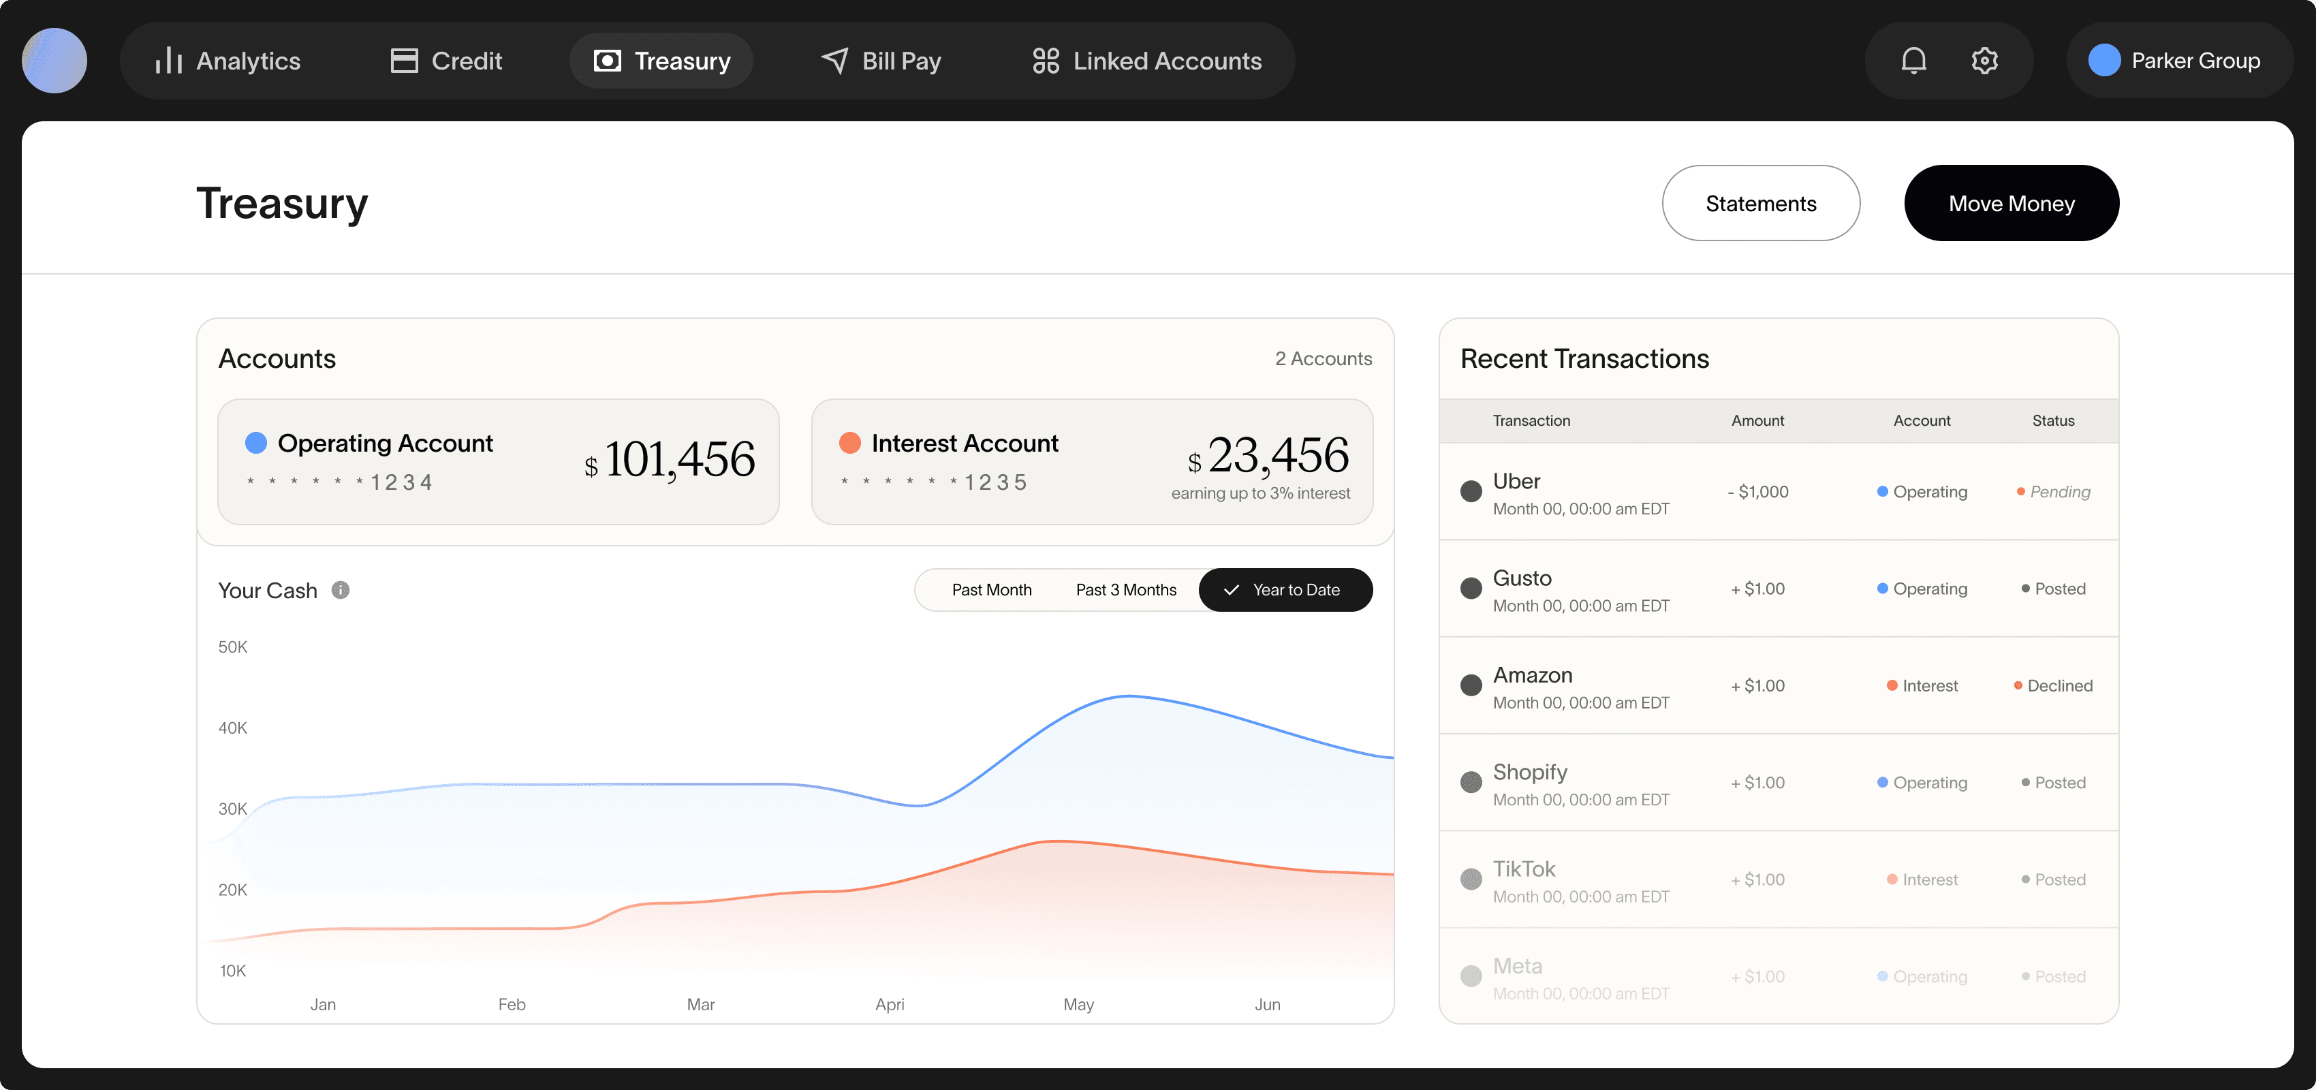The width and height of the screenshot is (2316, 1090).
Task: Select the Past 3 Months range option
Action: tap(1125, 590)
